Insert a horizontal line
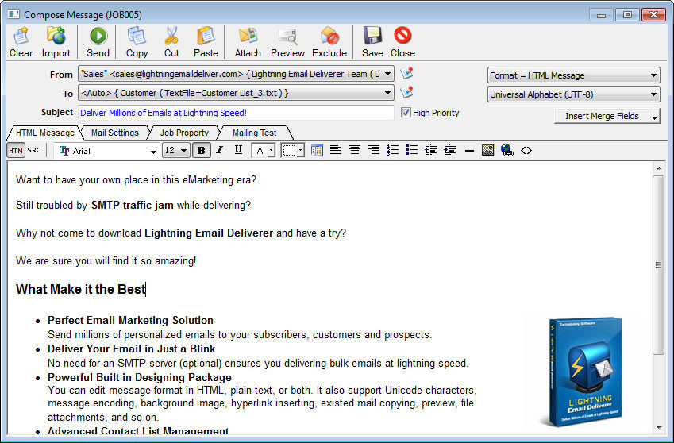 point(469,151)
